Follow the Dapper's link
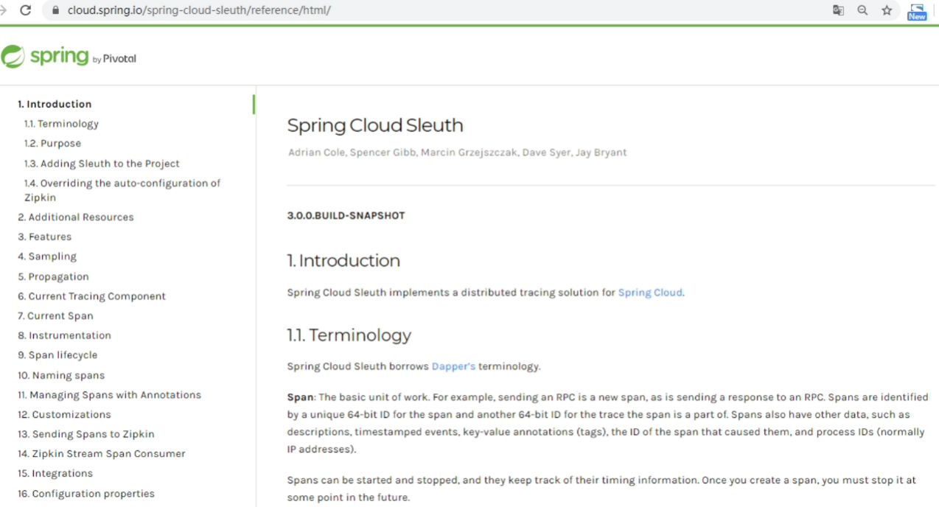The image size is (939, 507). tap(453, 366)
